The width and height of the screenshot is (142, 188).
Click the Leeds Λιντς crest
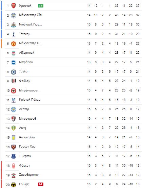point(14,128)
